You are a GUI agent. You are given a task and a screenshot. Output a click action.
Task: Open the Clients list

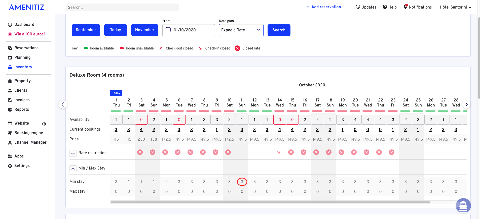21,90
